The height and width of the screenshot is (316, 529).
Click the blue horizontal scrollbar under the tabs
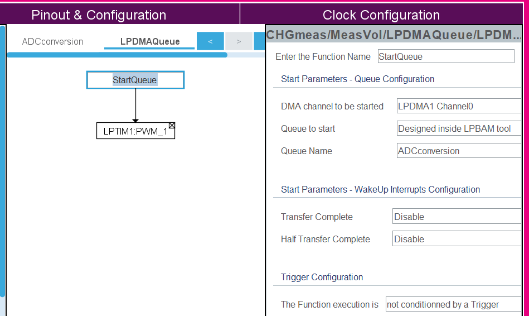117,55
